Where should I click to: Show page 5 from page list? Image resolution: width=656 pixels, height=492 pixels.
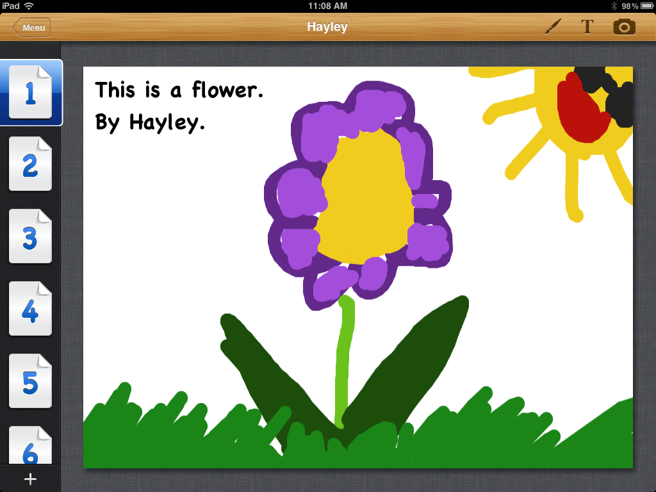click(x=30, y=382)
